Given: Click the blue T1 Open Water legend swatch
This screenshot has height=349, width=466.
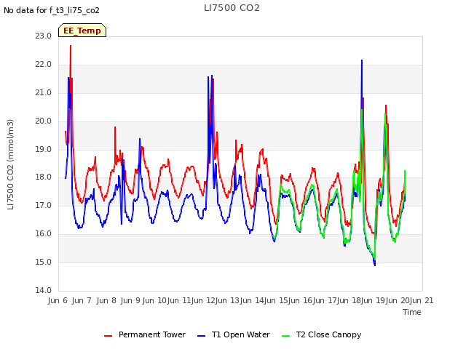Looking at the screenshot, I should pyautogui.click(x=201, y=336).
